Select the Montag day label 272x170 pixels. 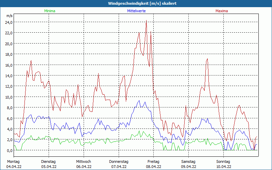[13, 161]
